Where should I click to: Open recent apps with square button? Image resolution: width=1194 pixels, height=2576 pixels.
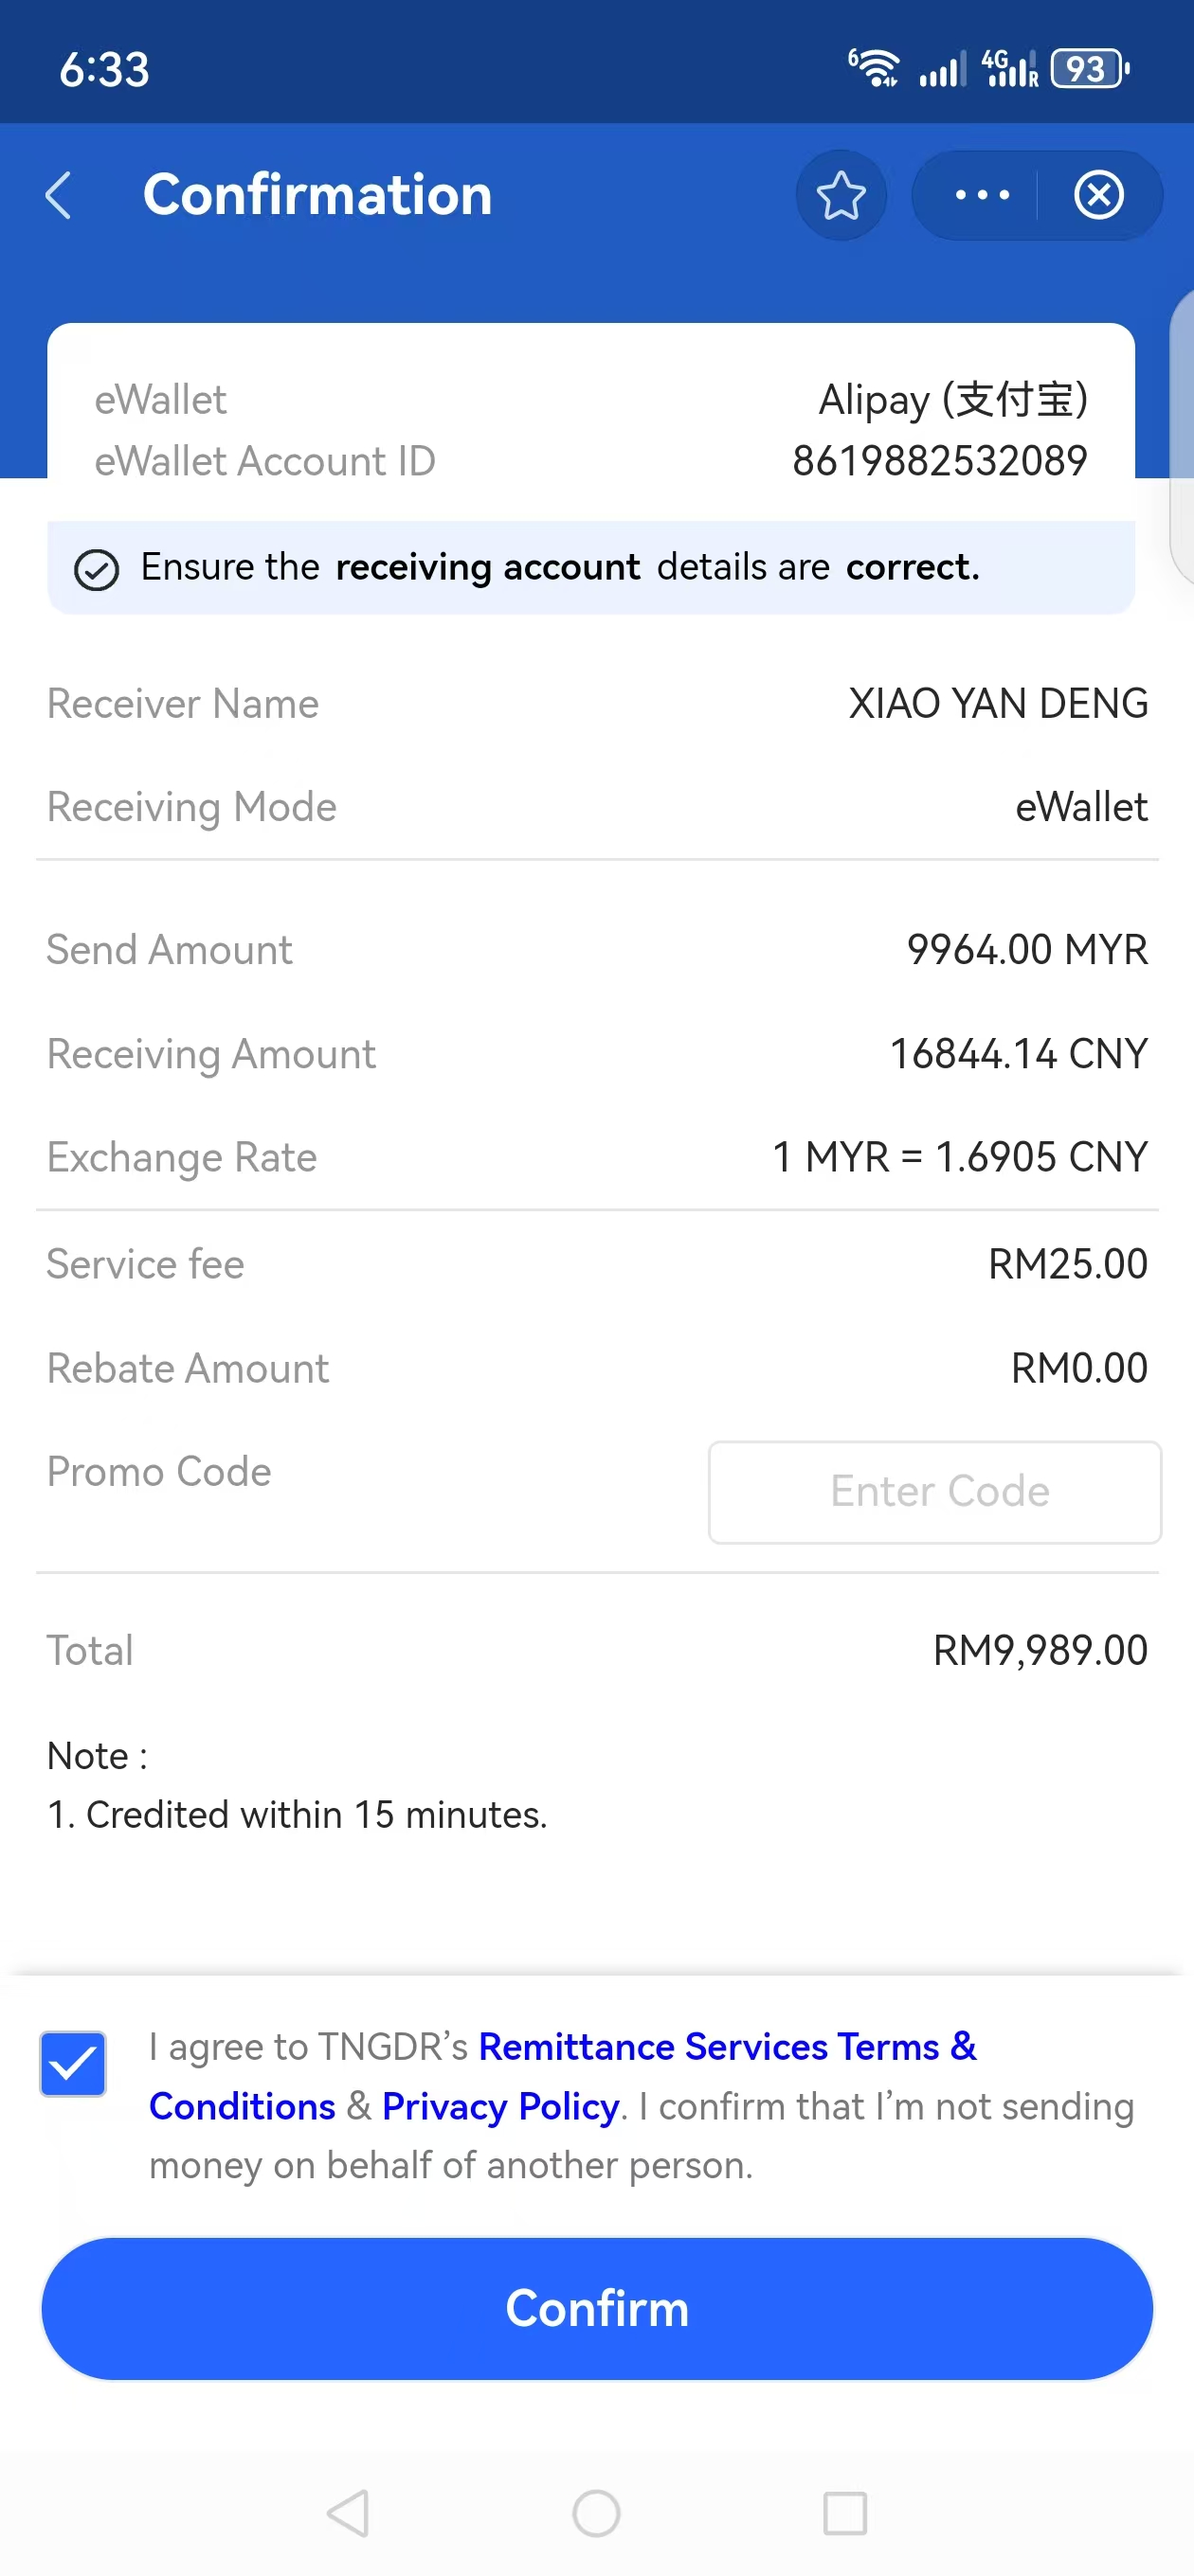tap(844, 2512)
